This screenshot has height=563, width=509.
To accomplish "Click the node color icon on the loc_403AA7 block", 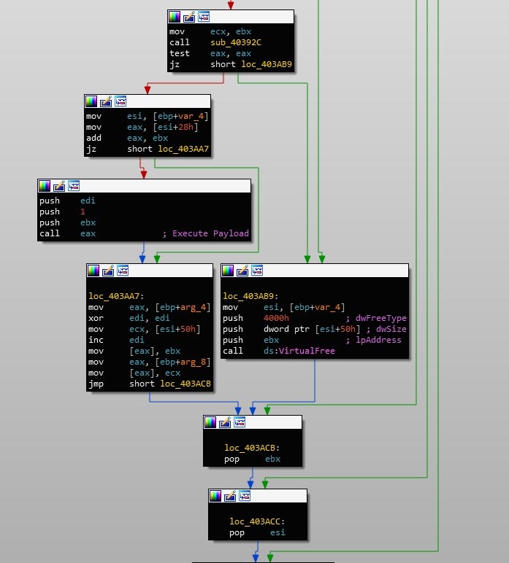I will (93, 271).
